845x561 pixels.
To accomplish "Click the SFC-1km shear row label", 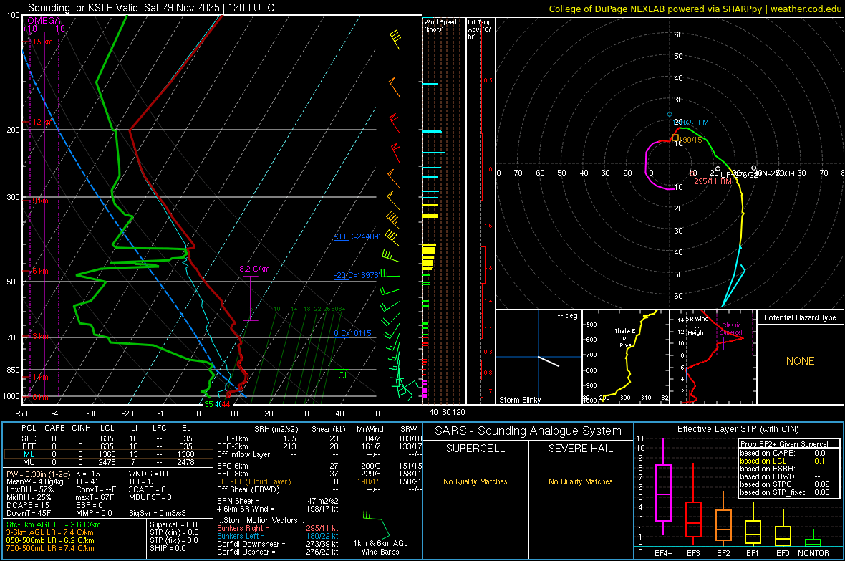I will point(233,438).
